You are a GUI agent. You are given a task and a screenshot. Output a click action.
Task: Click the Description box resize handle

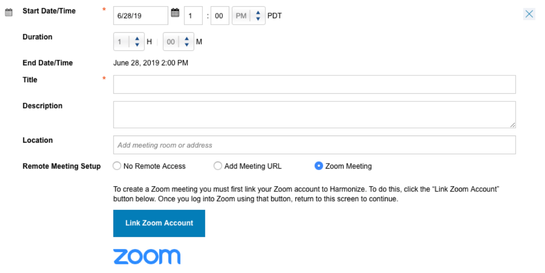[513, 125]
